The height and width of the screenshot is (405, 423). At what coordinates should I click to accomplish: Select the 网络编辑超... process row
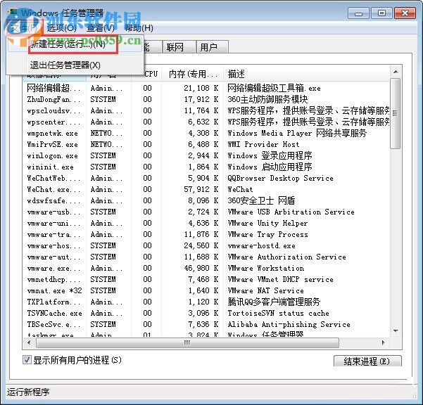pos(206,88)
